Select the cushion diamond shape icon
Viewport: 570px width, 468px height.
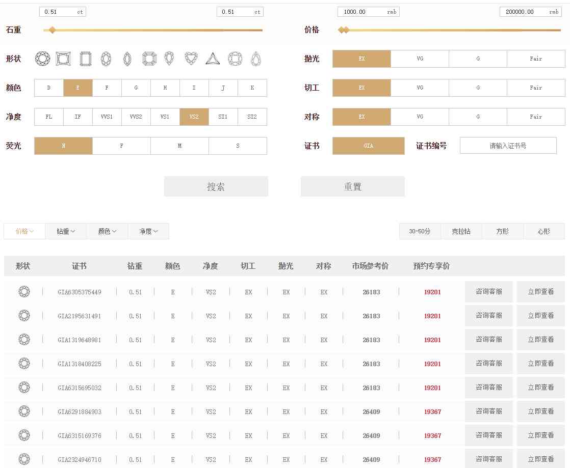235,59
